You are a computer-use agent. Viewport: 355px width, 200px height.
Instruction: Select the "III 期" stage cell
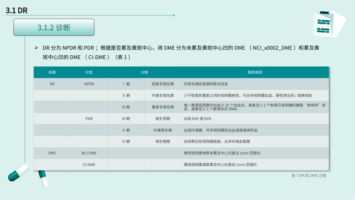point(126,107)
